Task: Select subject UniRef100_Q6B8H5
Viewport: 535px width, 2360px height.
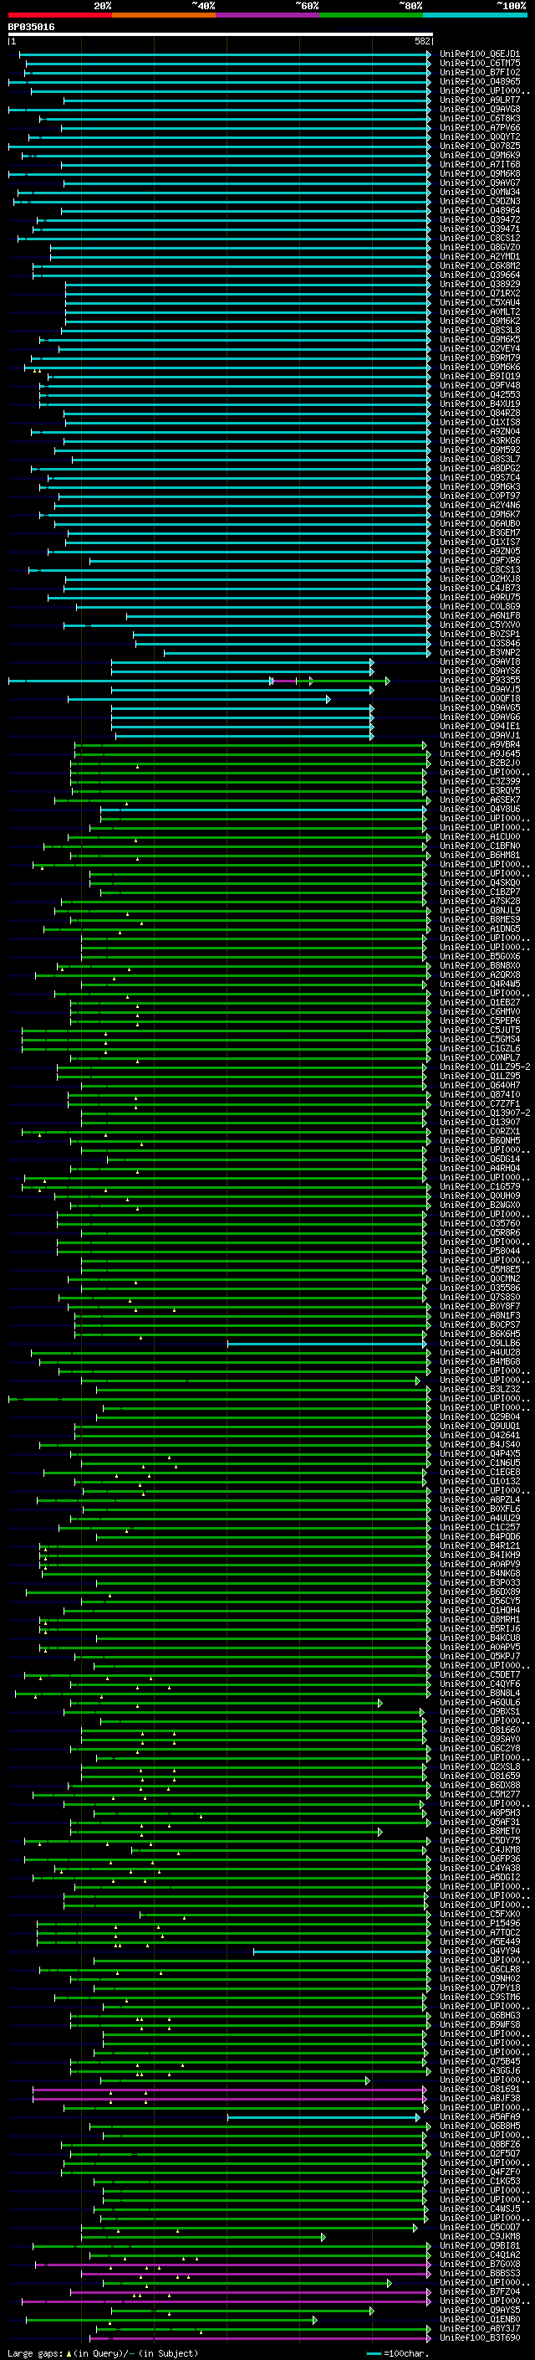Action: coord(480,2126)
